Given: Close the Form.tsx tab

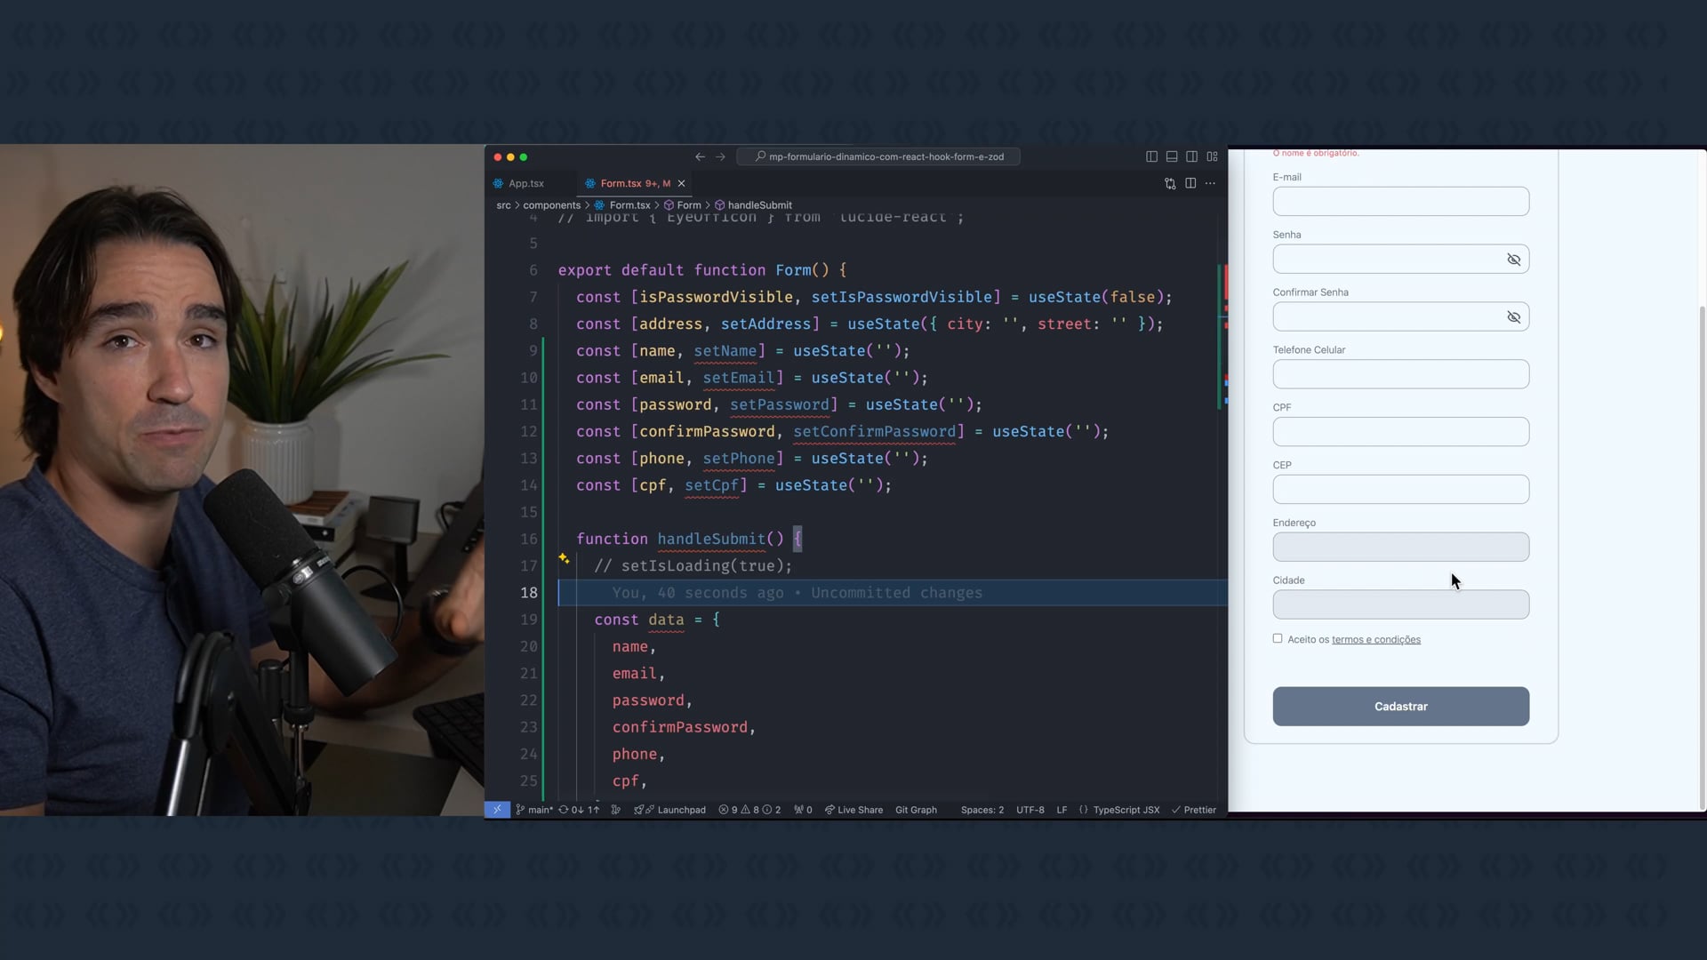Looking at the screenshot, I should (x=682, y=183).
